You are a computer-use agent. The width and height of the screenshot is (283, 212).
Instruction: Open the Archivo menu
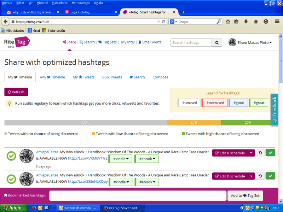tap(7, 3)
